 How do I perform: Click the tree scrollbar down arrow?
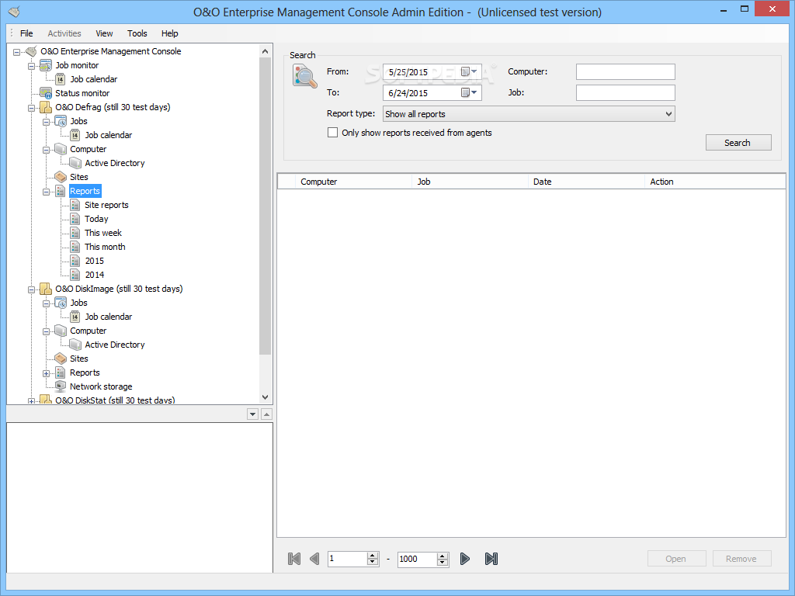point(266,397)
